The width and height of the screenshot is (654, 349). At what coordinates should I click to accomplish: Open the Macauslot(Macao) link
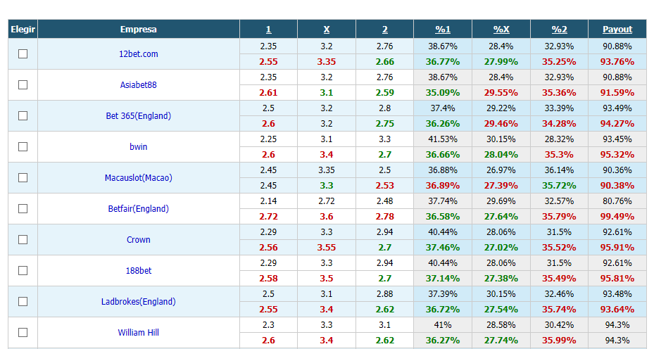pyautogui.click(x=139, y=177)
